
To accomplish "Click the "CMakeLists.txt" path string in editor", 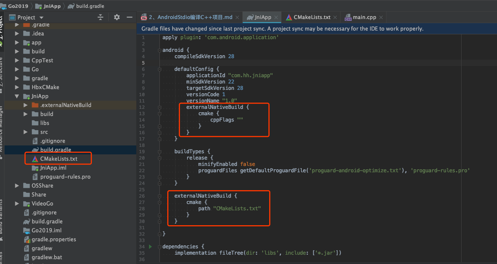I will (237, 208).
